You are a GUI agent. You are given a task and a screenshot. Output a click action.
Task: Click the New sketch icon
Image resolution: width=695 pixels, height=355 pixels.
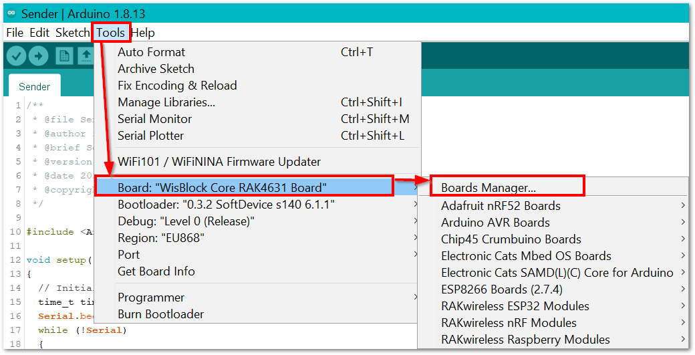[64, 56]
